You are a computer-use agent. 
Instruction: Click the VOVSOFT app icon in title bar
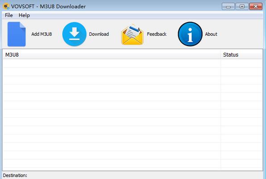pos(6,6)
